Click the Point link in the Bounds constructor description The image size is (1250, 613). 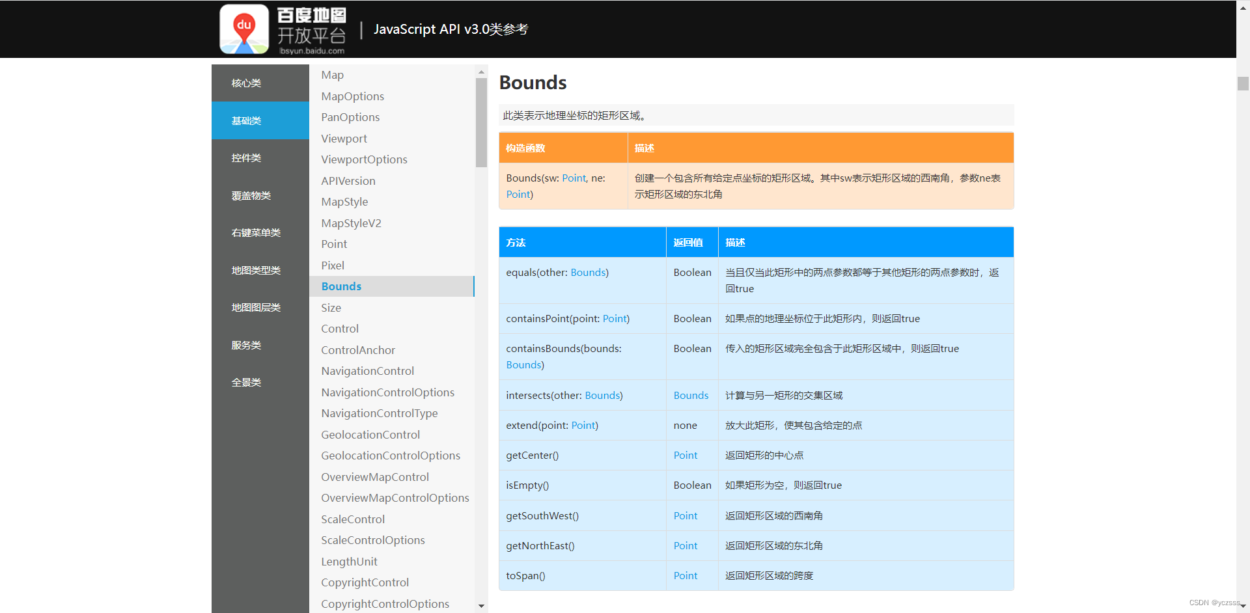point(574,178)
